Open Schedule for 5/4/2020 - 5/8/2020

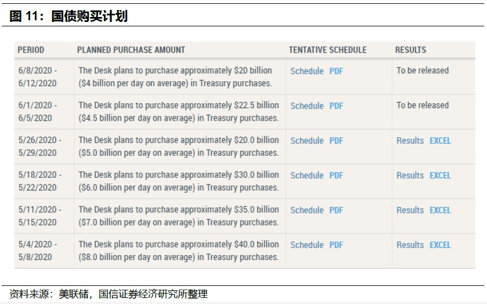tap(307, 245)
